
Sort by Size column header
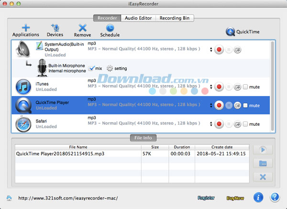155,147
